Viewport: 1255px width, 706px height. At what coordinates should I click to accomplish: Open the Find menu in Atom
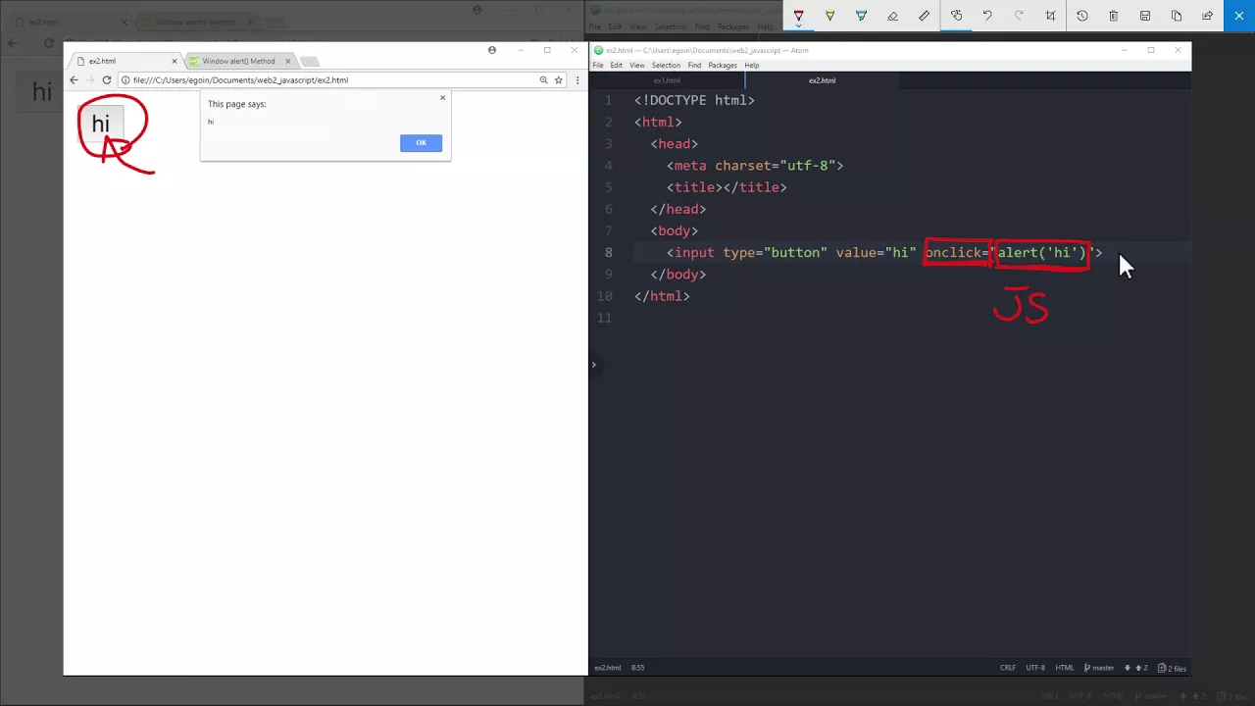pos(694,66)
